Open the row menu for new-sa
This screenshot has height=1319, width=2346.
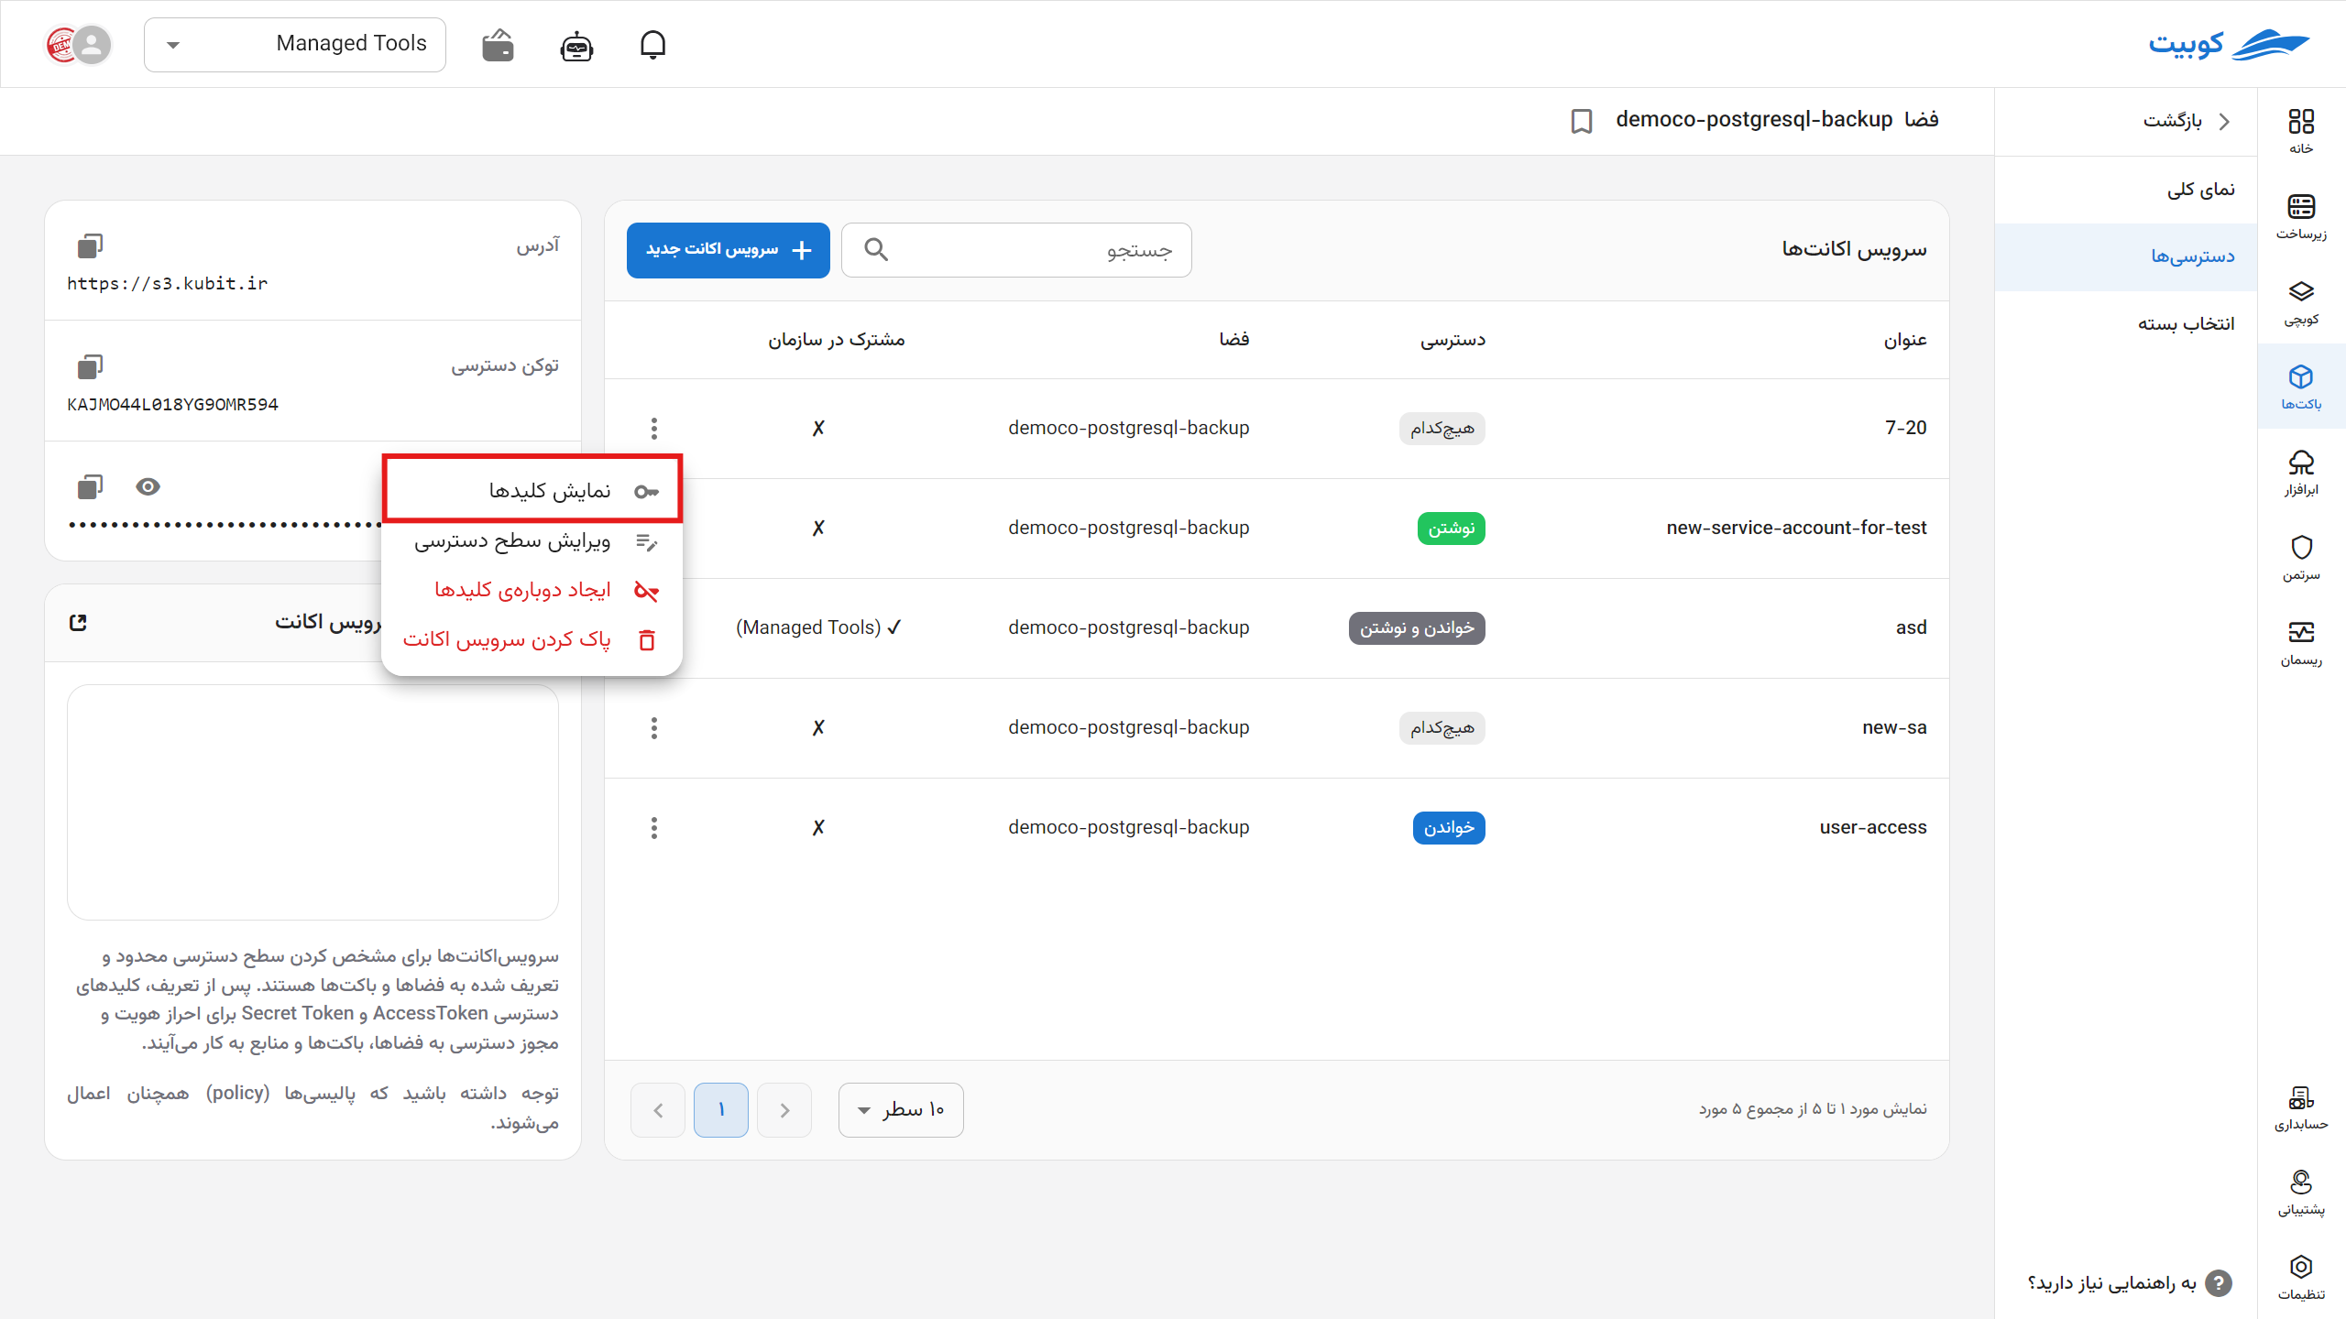pyautogui.click(x=653, y=727)
